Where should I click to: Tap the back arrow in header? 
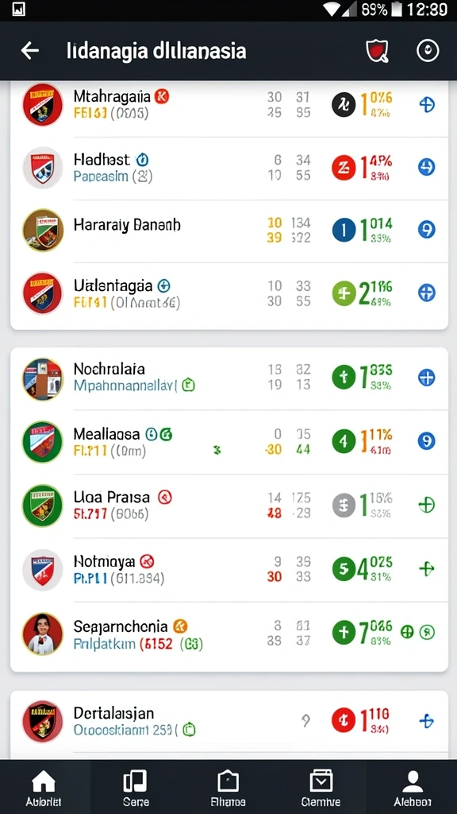pos(30,50)
